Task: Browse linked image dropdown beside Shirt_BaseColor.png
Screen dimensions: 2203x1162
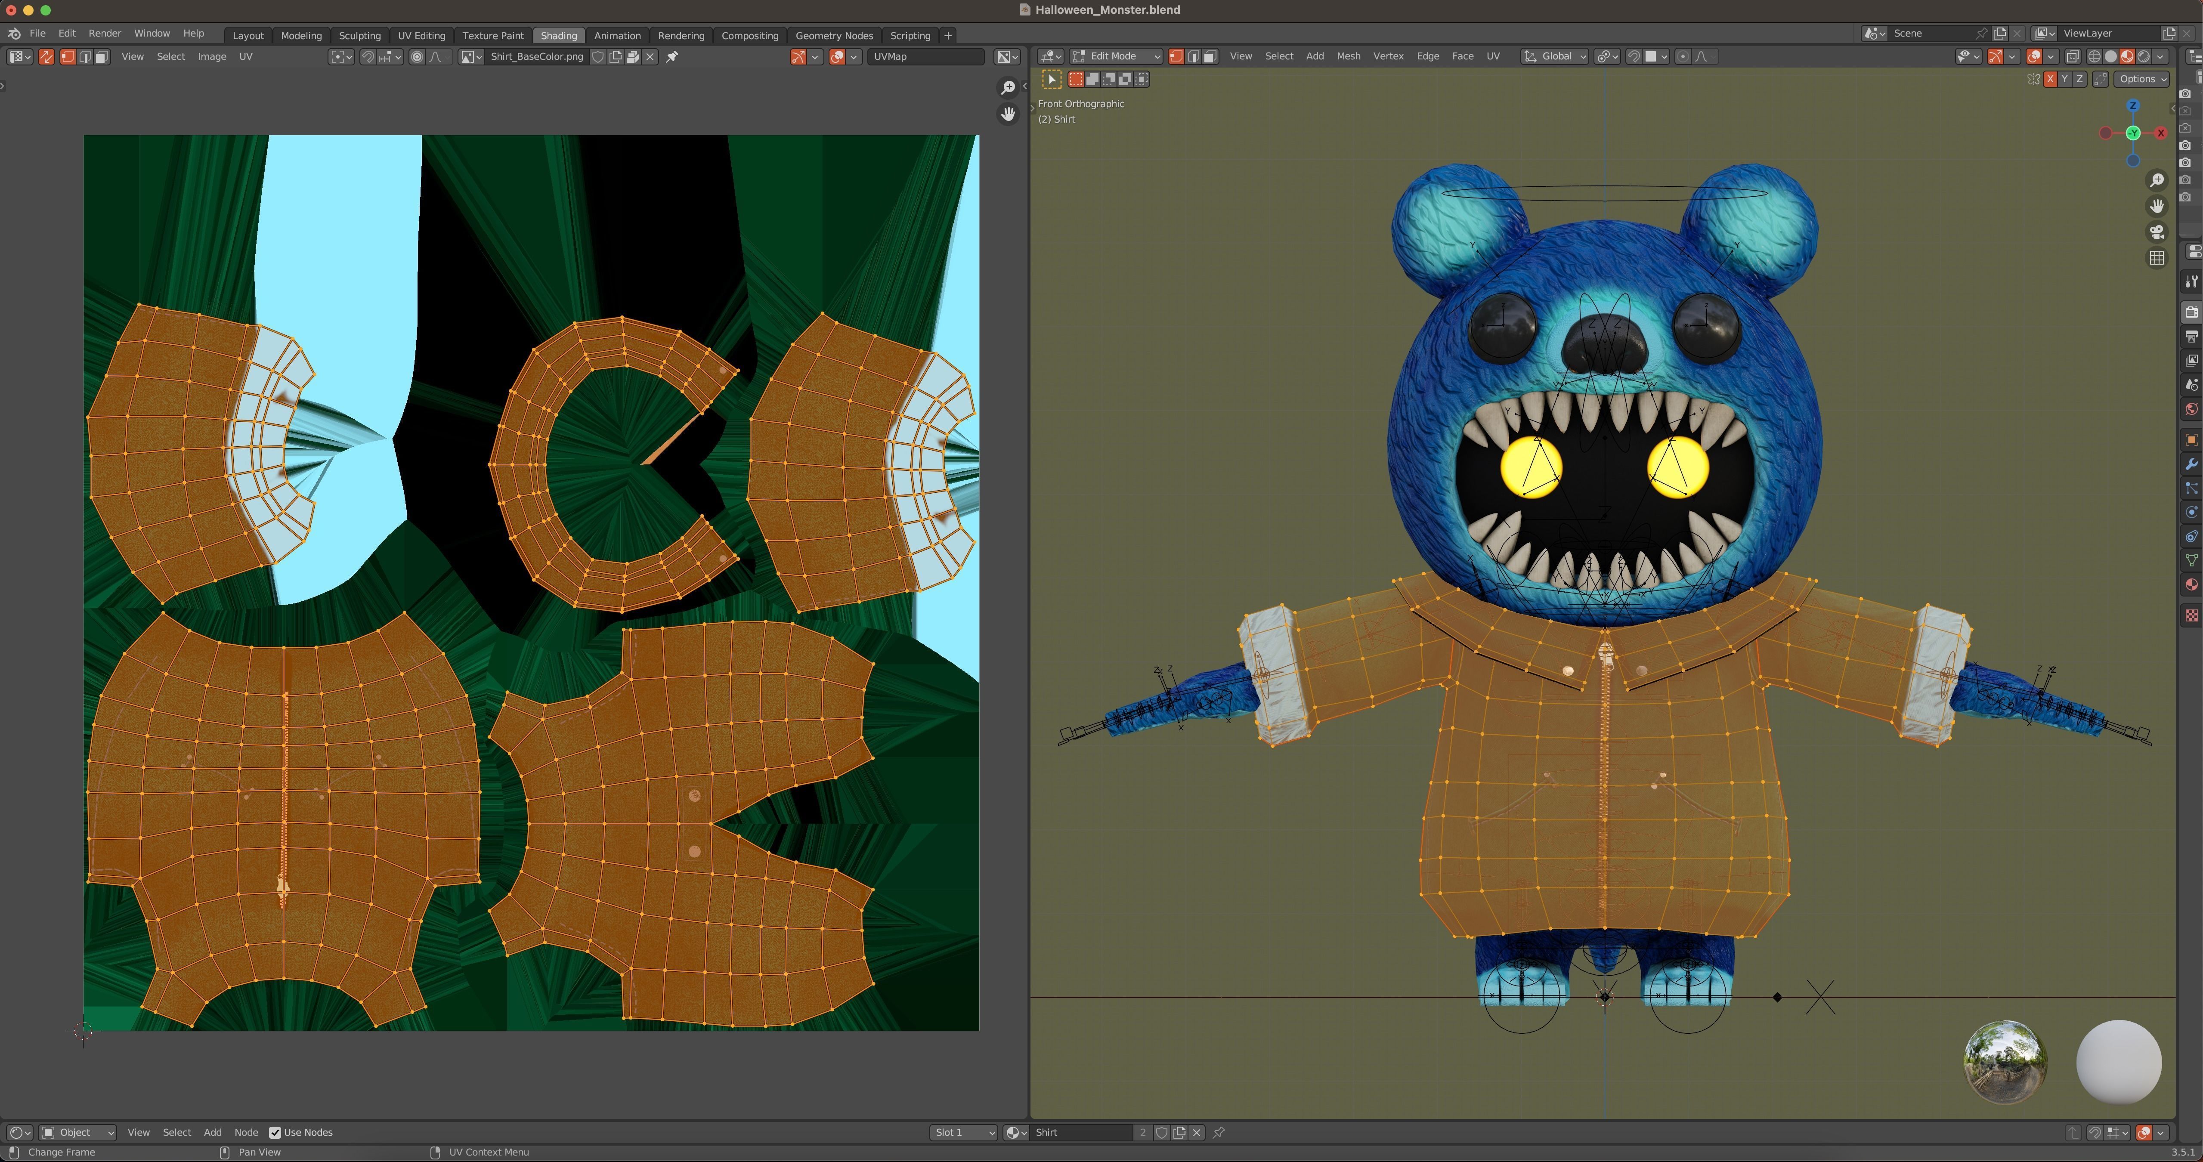Action: [x=471, y=56]
